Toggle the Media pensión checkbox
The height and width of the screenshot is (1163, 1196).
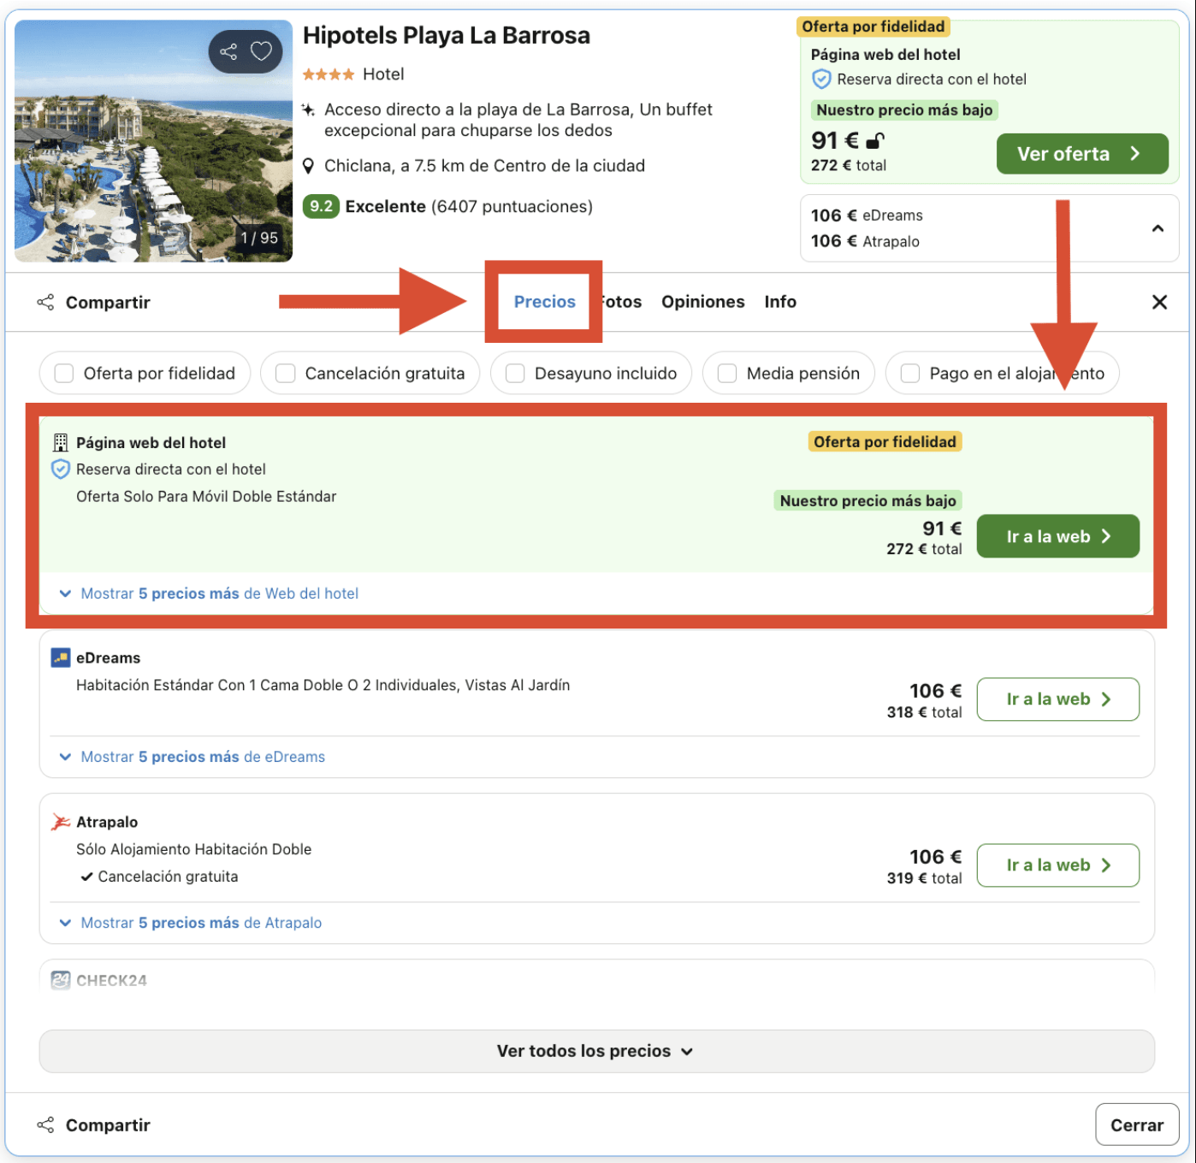(727, 374)
